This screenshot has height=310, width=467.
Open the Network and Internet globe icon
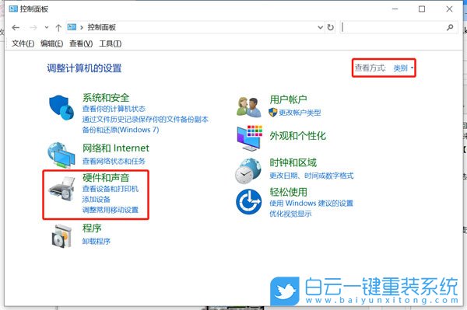tap(61, 155)
